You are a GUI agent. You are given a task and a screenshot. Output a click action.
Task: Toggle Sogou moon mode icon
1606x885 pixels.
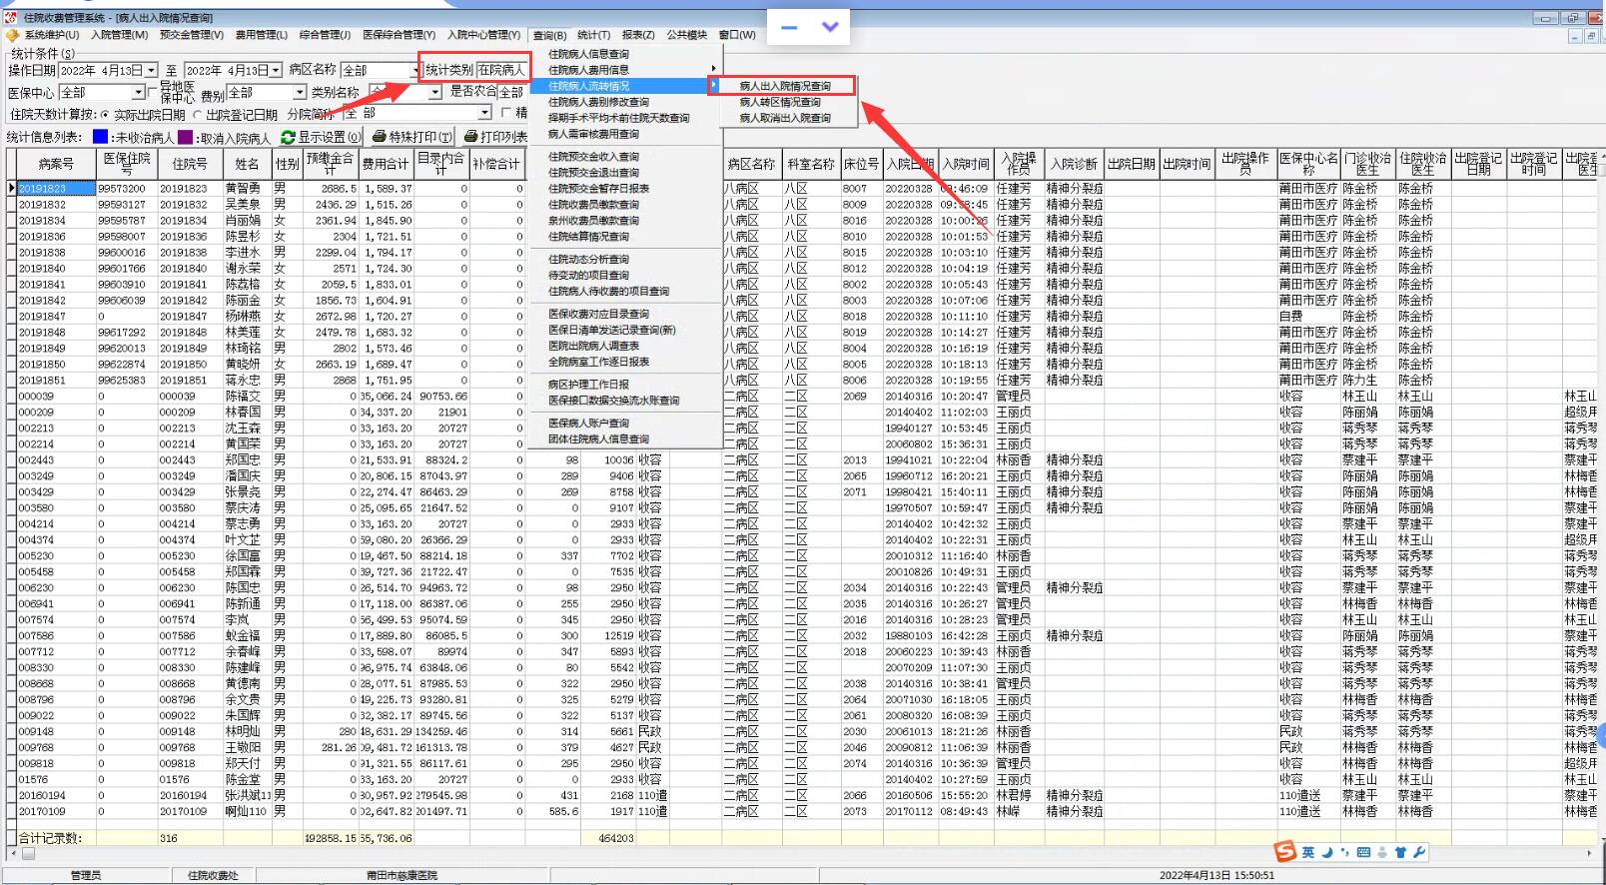1327,852
